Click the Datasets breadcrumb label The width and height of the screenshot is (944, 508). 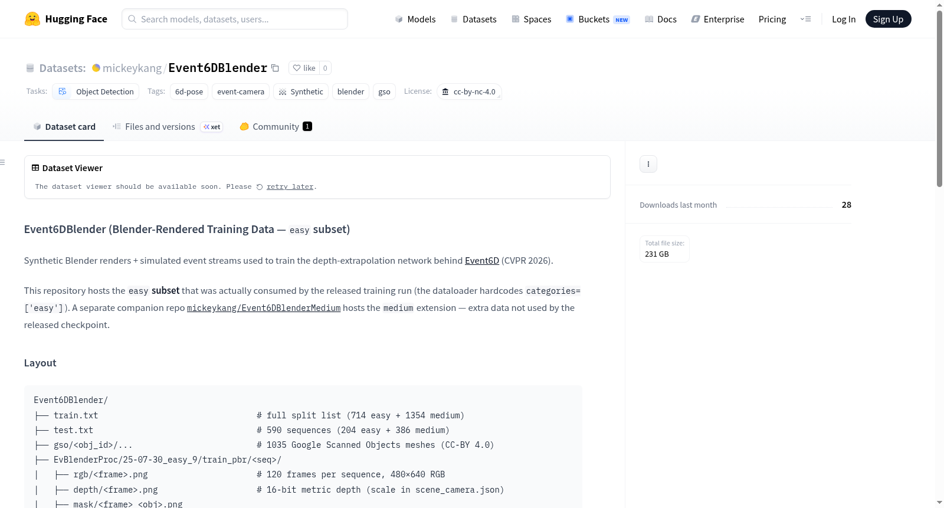(62, 68)
